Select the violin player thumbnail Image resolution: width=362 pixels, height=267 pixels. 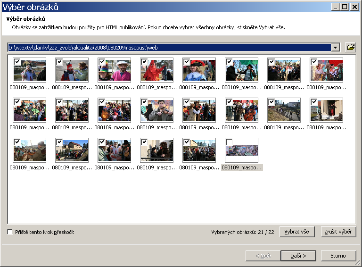click(157, 111)
